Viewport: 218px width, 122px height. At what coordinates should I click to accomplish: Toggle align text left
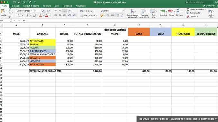(56, 15)
